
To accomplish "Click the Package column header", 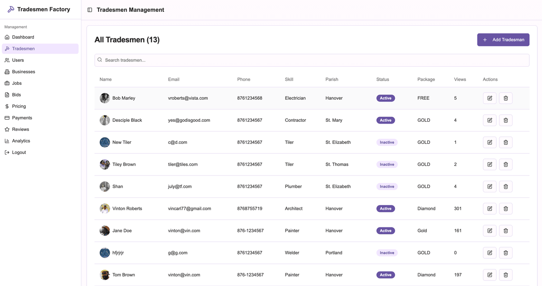I will point(426,79).
